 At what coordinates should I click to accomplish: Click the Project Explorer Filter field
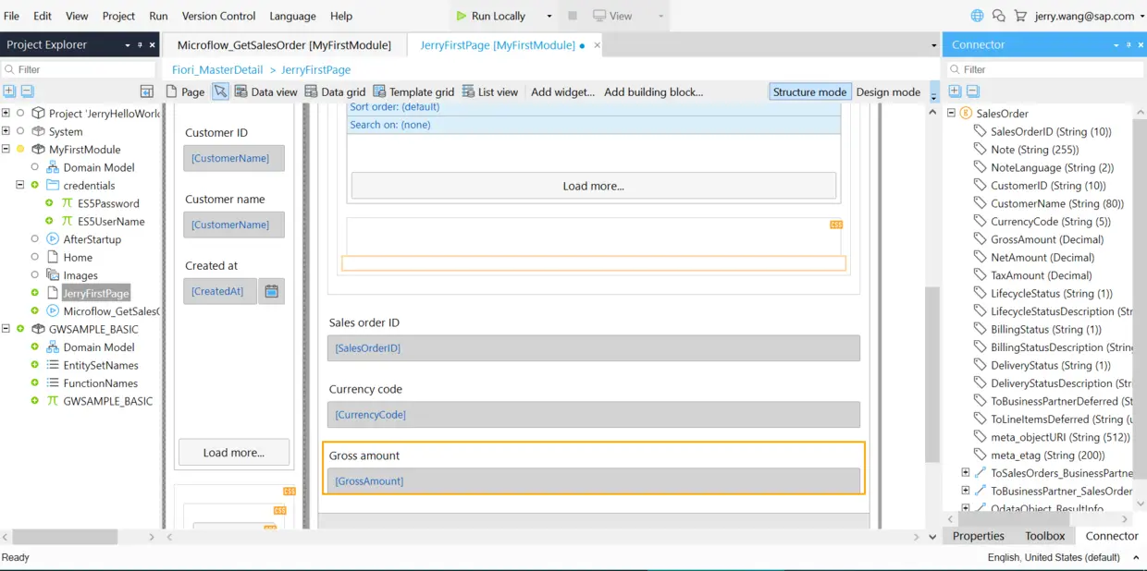point(80,69)
